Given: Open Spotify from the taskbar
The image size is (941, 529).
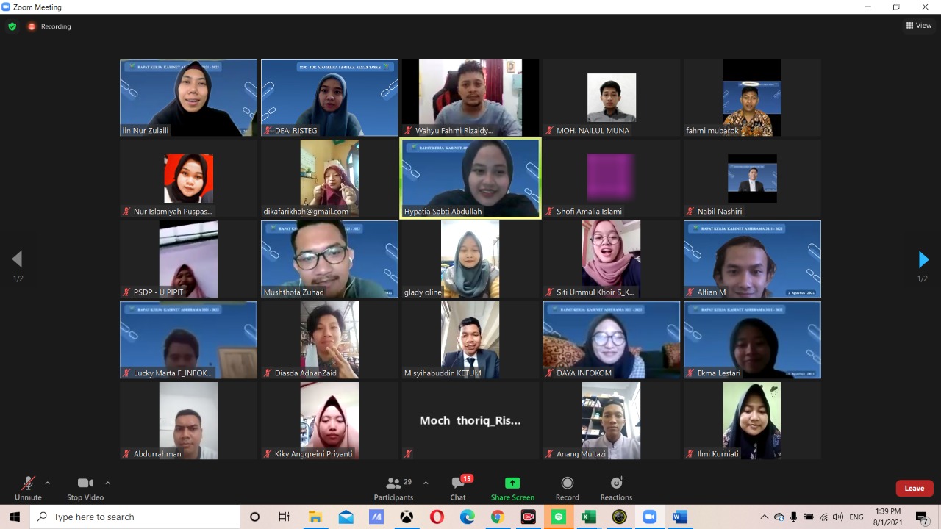Looking at the screenshot, I should pos(558,517).
